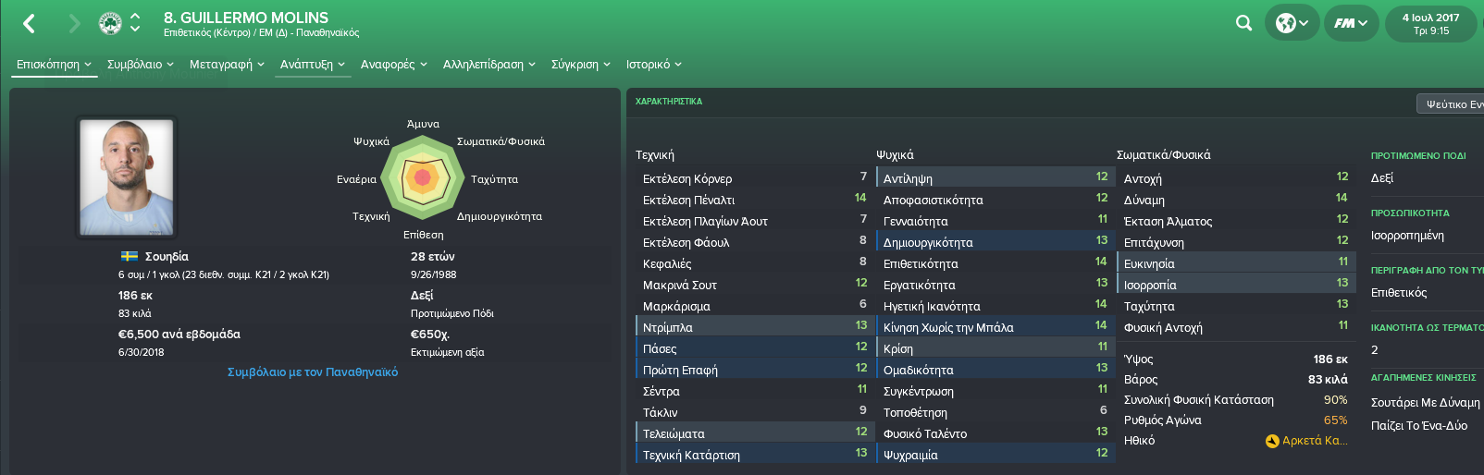1484x475 pixels.
Task: Expand the Επισκόπηση dropdown
Action: (x=54, y=65)
